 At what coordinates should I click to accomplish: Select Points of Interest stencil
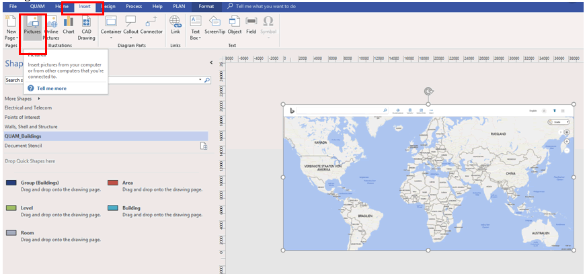(x=22, y=117)
